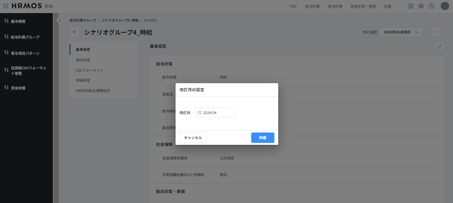
Task: Open the settings gear icon
Action: pyautogui.click(x=421, y=6)
